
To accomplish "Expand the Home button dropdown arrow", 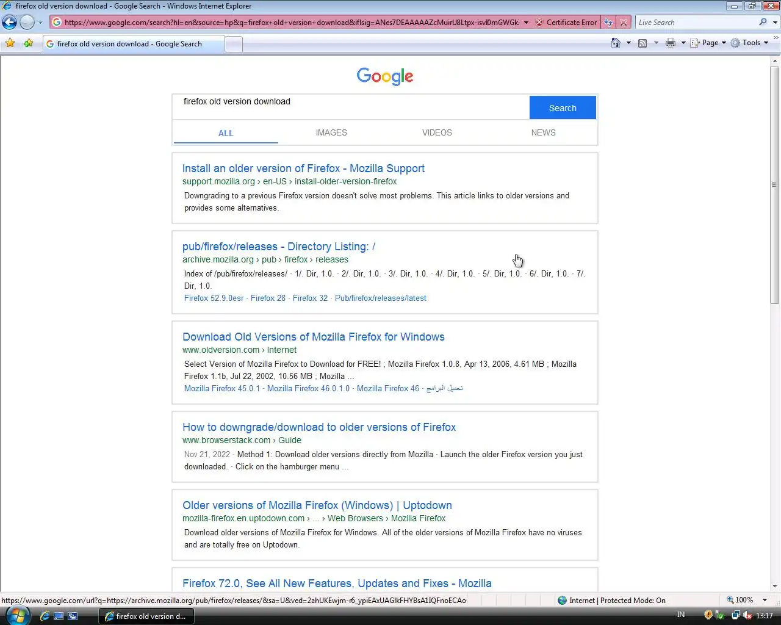I will point(628,43).
